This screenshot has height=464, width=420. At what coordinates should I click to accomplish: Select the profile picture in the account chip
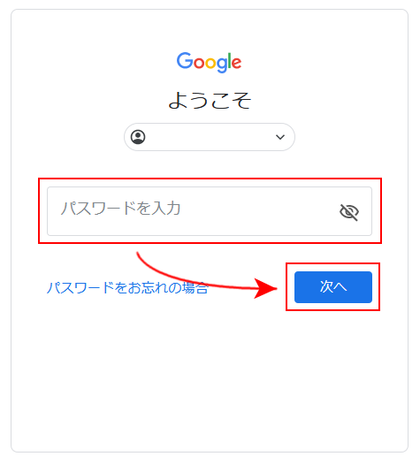coord(138,137)
